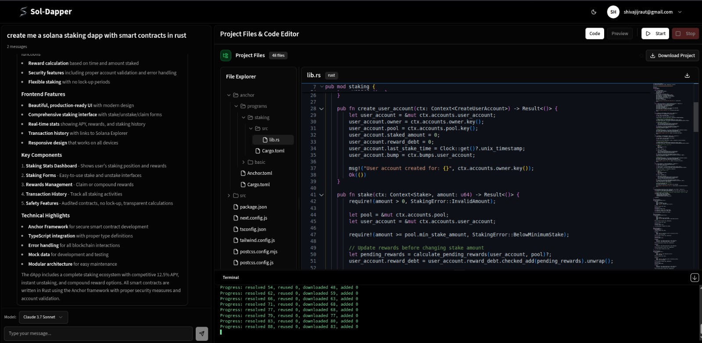The width and height of the screenshot is (702, 343).
Task: Click the Sol-Dapper logo icon
Action: point(23,12)
